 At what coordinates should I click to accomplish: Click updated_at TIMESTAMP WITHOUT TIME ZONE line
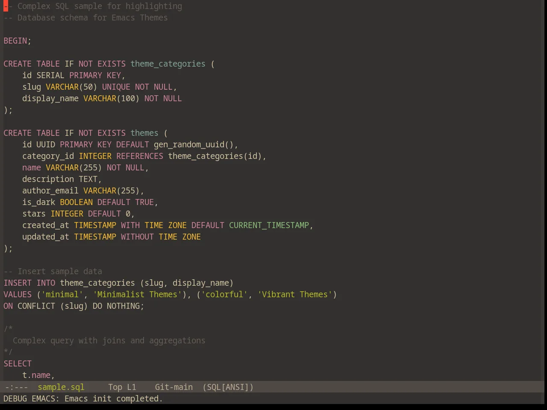[112, 237]
